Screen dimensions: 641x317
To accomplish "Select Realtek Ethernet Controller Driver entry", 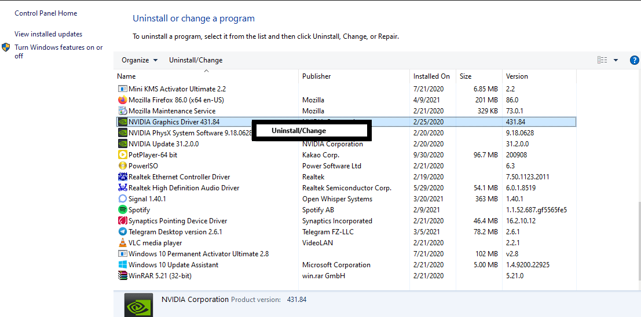I will click(179, 177).
